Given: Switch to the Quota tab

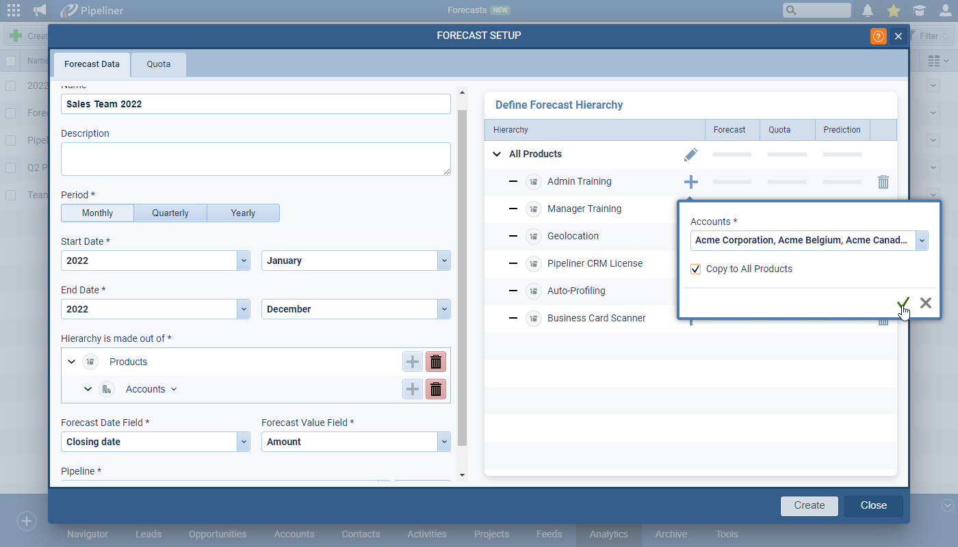Looking at the screenshot, I should click(x=158, y=64).
